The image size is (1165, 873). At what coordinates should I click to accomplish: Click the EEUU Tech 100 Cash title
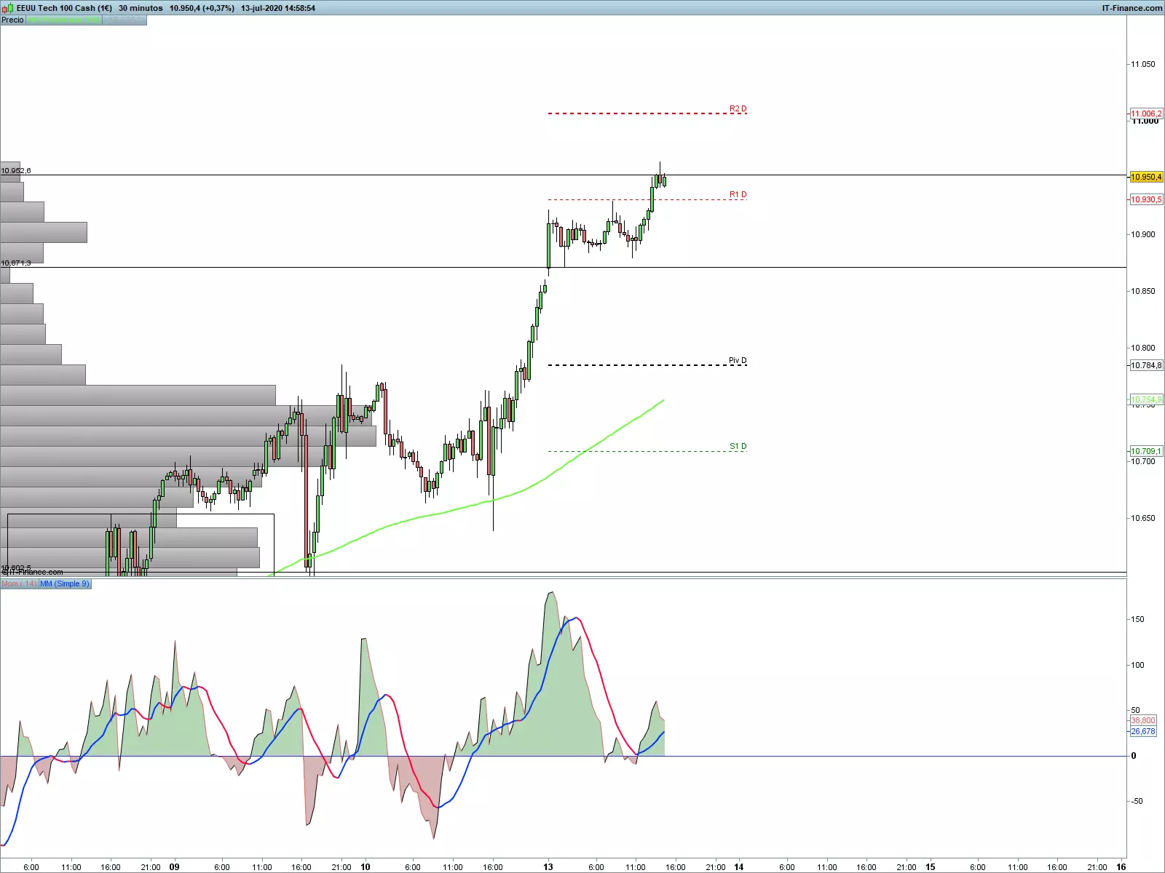click(x=64, y=8)
